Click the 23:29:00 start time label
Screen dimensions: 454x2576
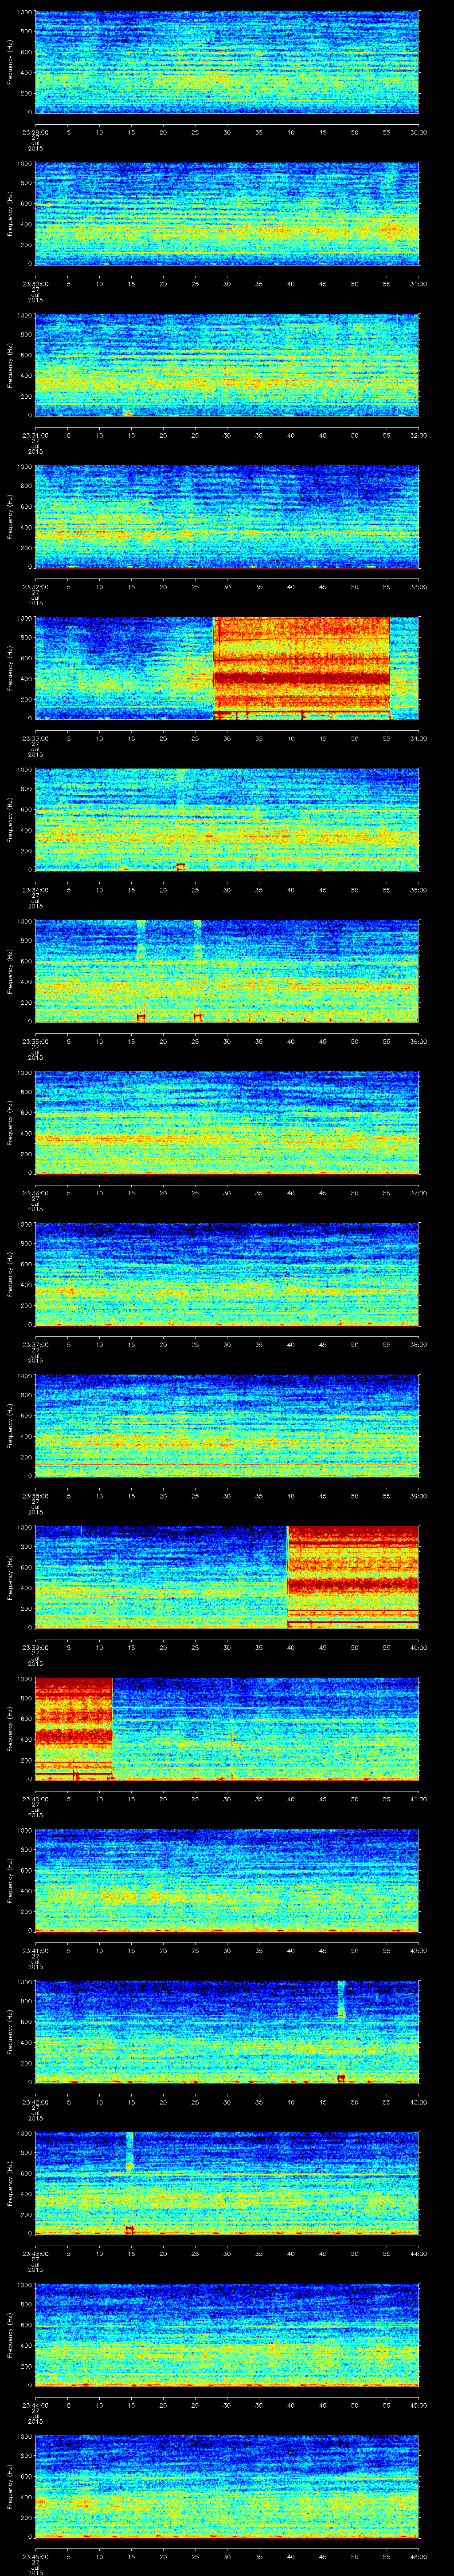click(x=35, y=132)
